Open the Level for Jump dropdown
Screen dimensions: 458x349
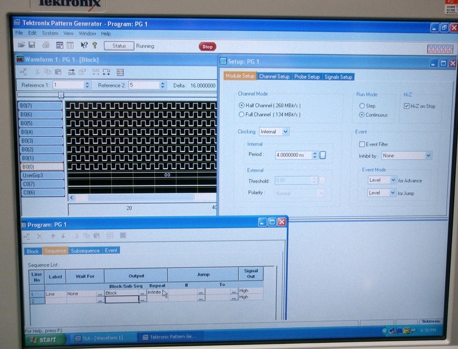pos(392,193)
